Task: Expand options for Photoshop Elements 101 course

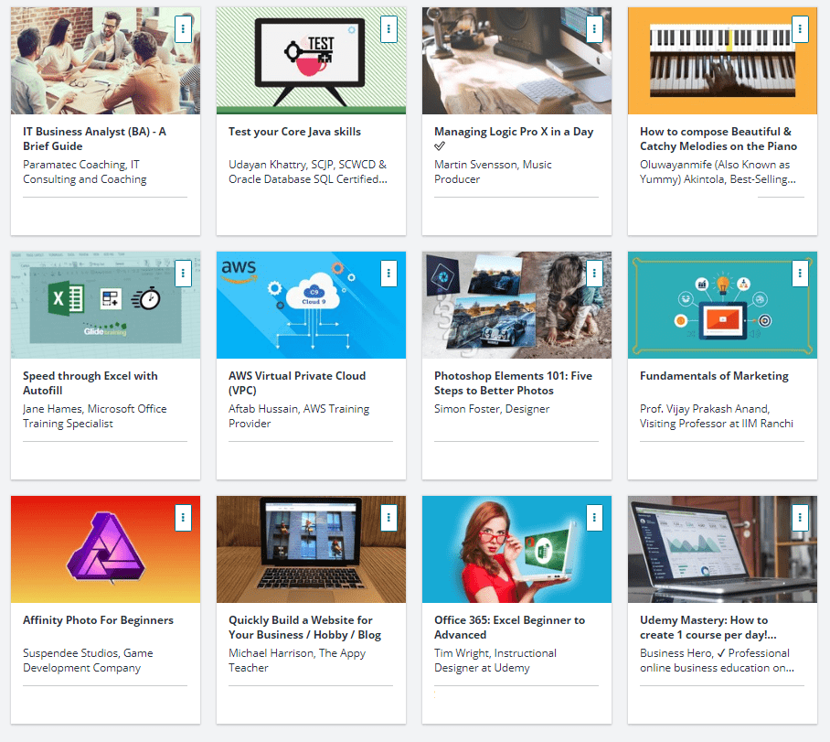Action: point(594,273)
